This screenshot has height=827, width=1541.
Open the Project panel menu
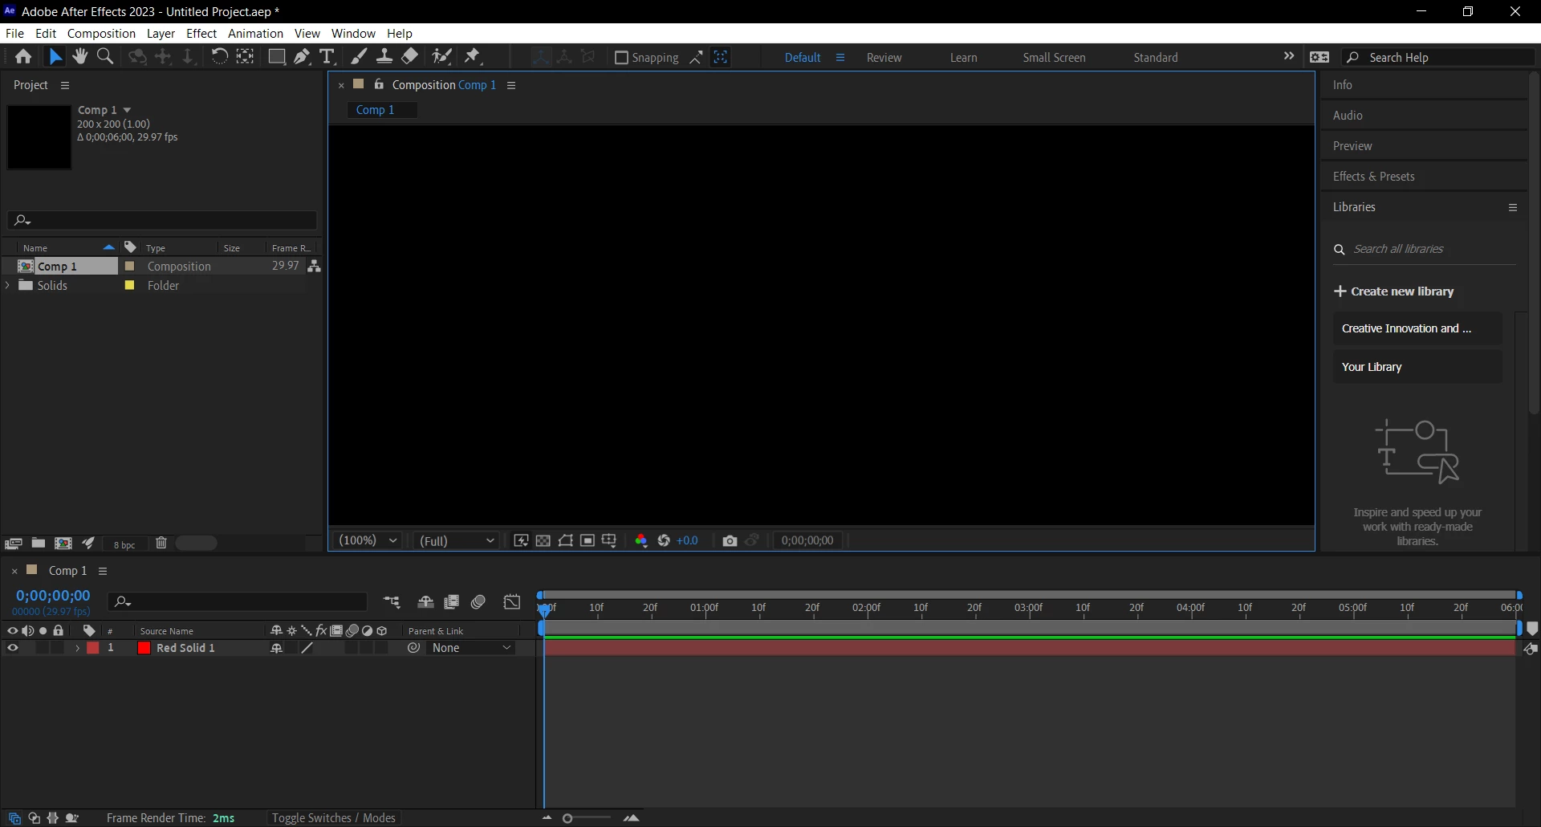point(65,85)
